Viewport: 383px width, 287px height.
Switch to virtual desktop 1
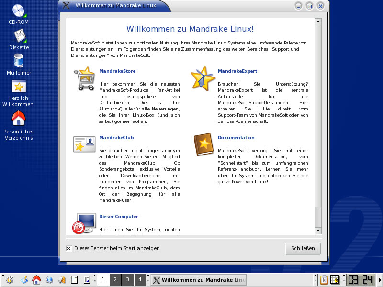pos(103,280)
